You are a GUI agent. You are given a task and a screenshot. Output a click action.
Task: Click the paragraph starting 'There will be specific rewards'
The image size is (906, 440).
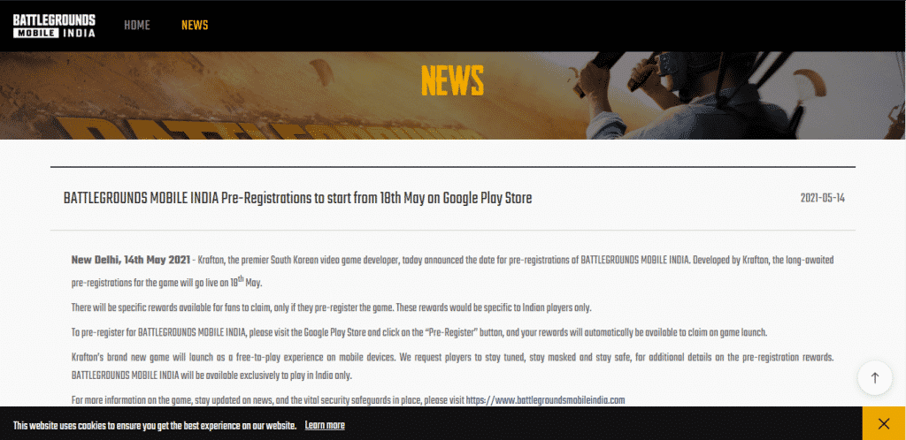pos(331,307)
